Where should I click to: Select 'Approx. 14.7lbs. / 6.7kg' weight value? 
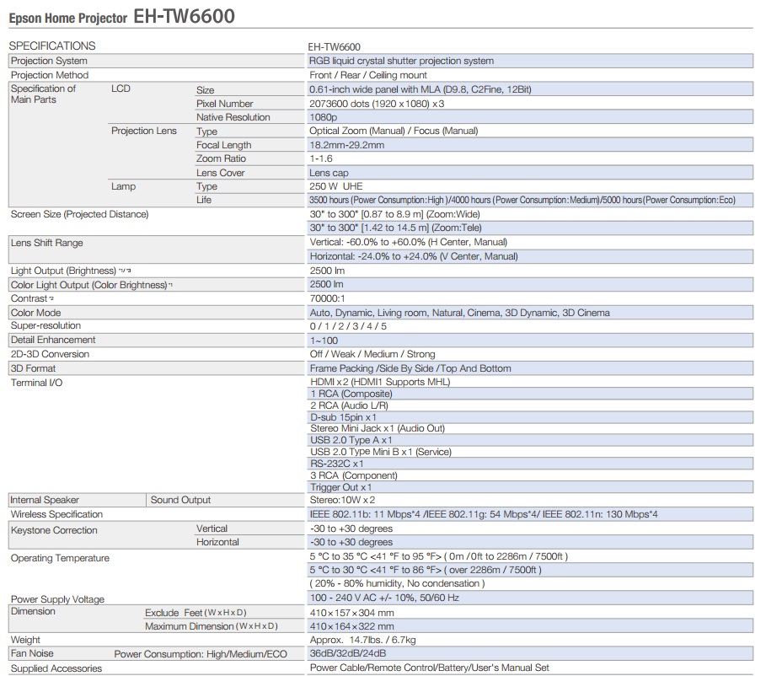coord(362,640)
